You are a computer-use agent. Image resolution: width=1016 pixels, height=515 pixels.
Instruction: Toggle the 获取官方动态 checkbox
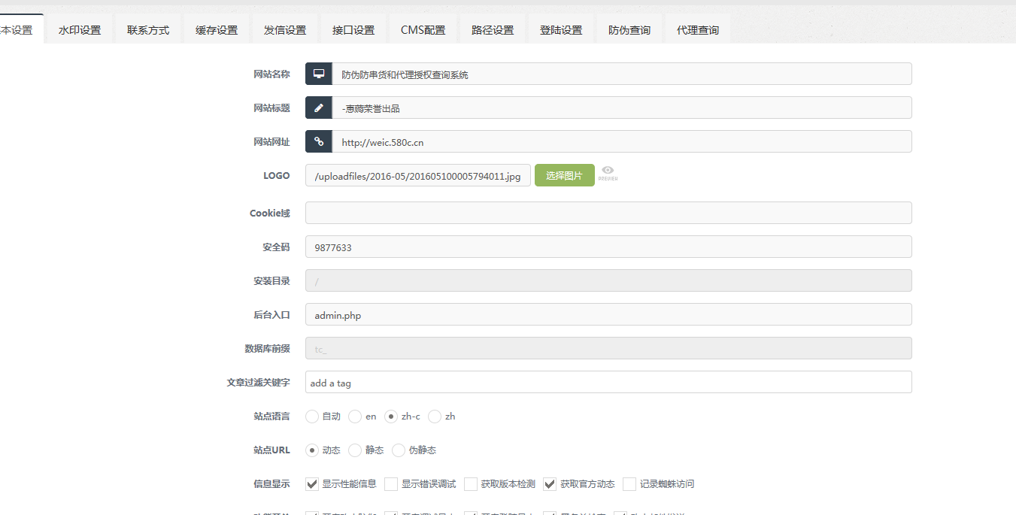pos(550,484)
